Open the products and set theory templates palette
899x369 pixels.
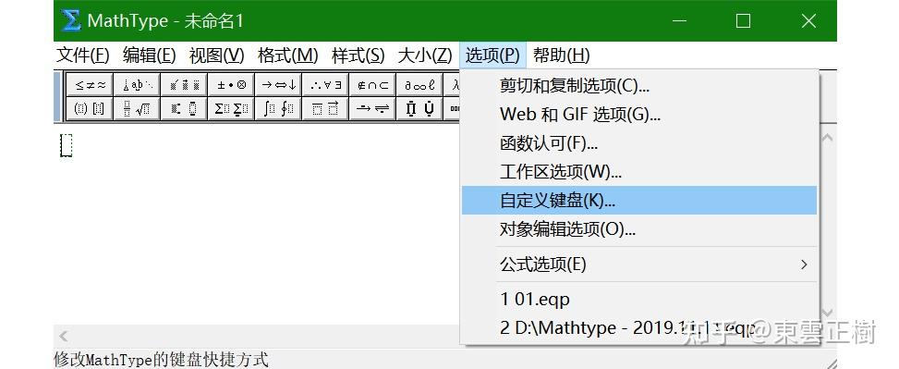tap(419, 108)
